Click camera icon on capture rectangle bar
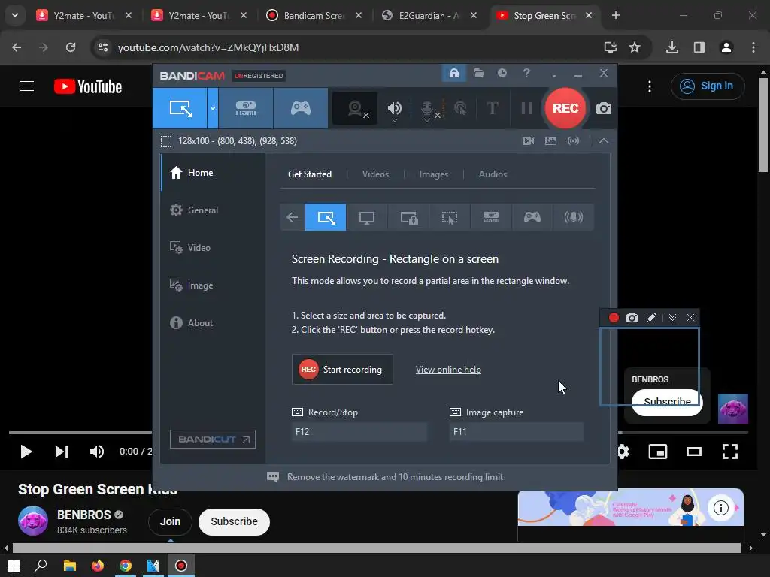 click(x=632, y=318)
